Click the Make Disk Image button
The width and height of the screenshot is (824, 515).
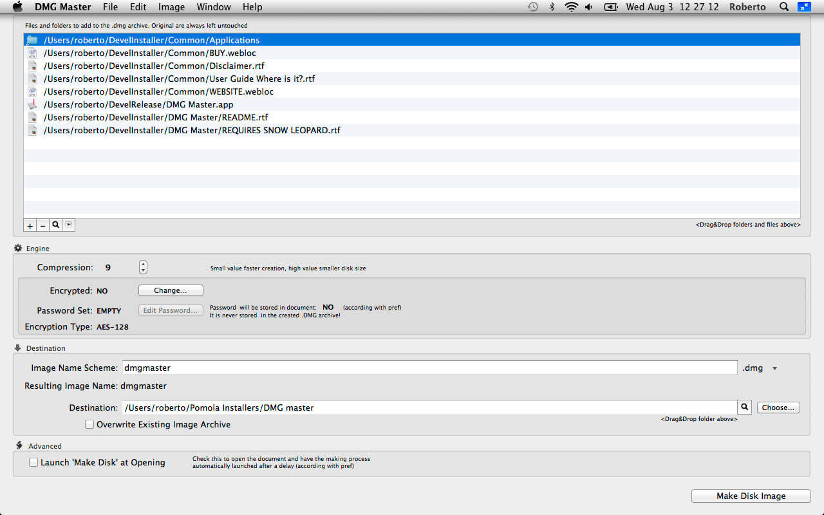pos(751,496)
